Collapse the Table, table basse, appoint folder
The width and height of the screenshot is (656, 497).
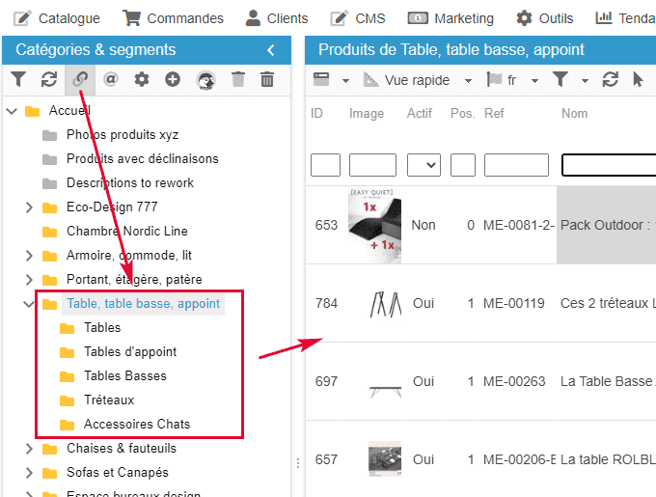28,304
